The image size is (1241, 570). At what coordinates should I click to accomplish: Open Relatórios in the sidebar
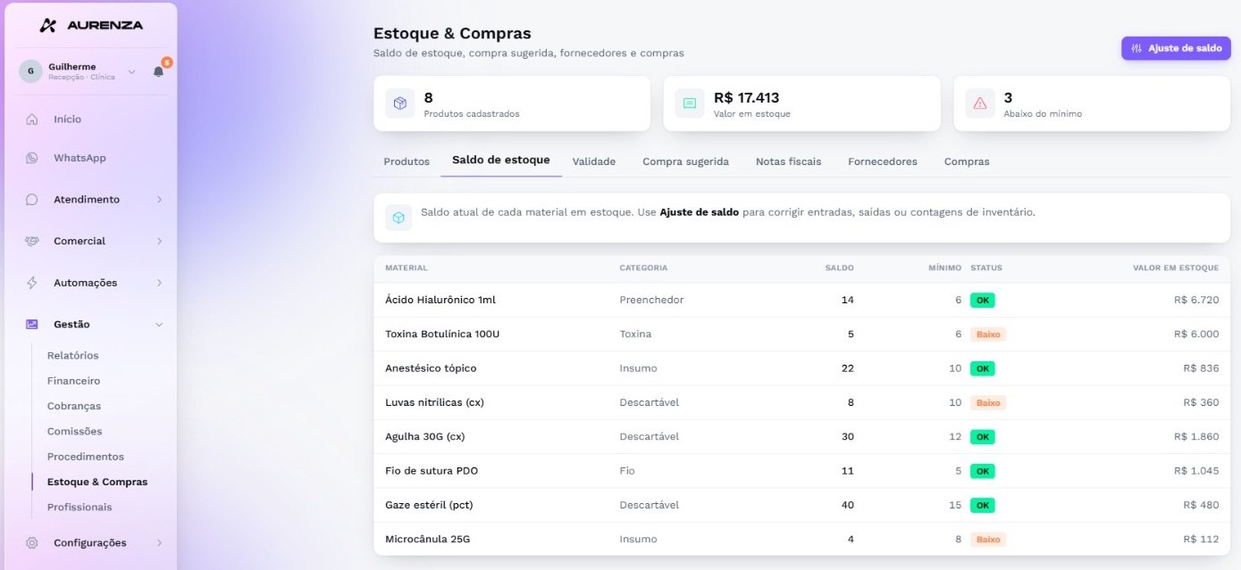click(73, 355)
